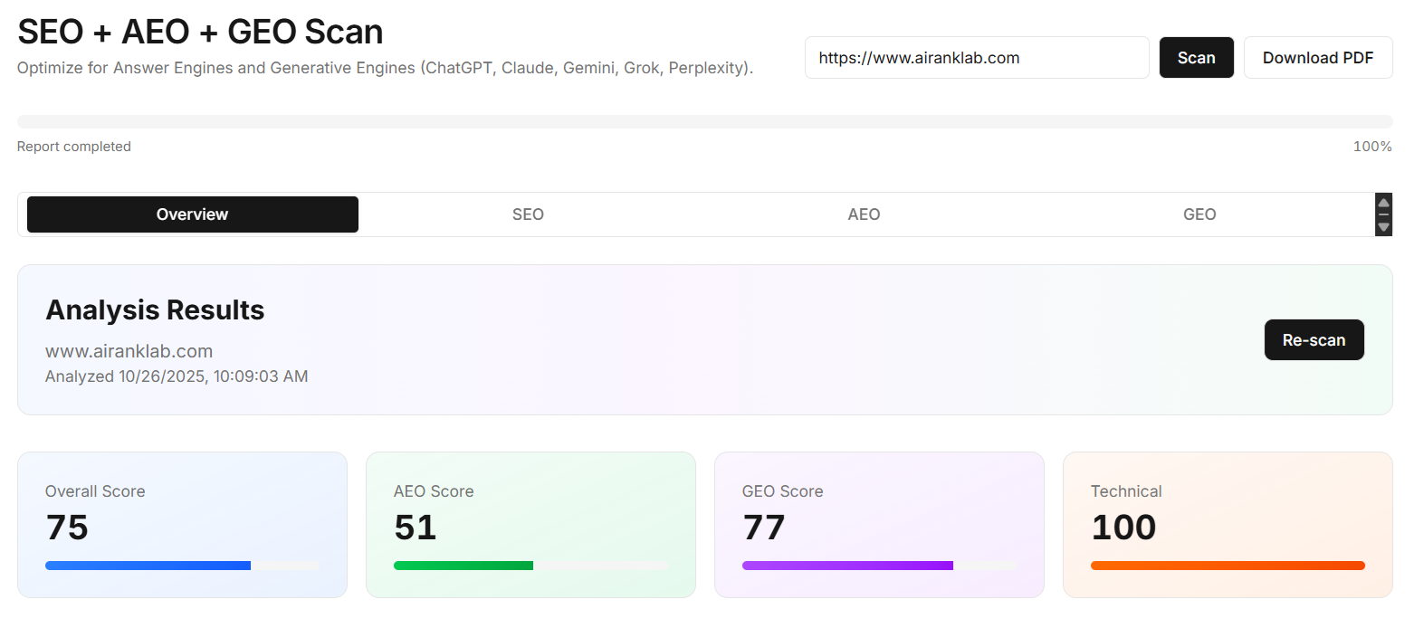Select the AEO tab
Viewport: 1414px width, 628px height.
pos(864,214)
